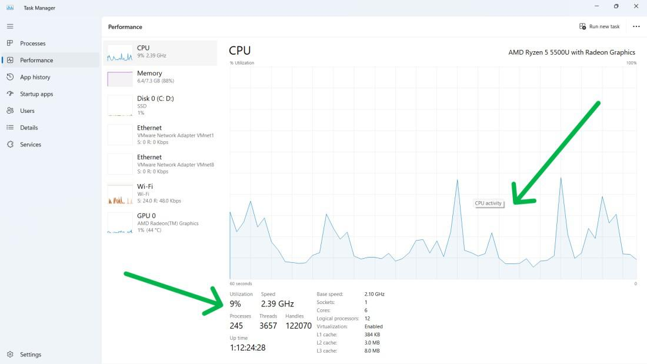Select the Processes page icon

point(10,43)
